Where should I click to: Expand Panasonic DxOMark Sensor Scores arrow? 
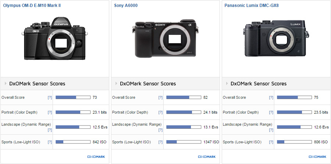pyautogui.click(x=227, y=84)
